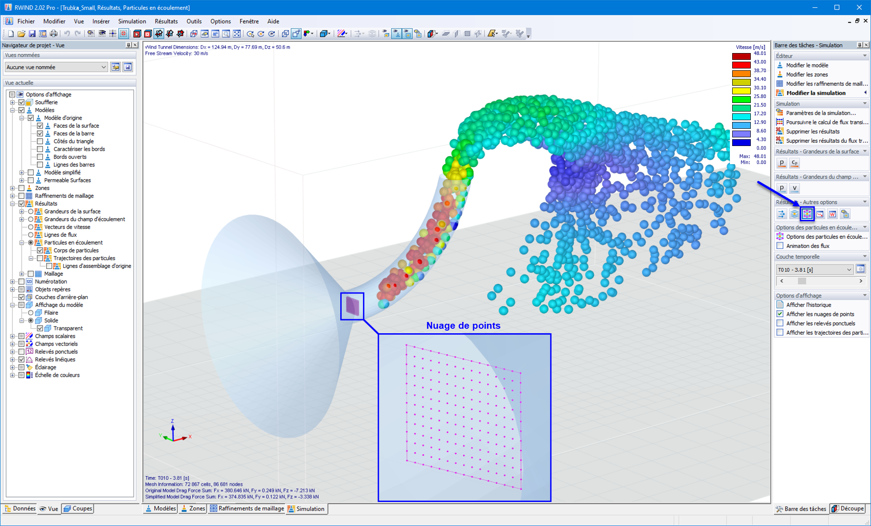
Task: Open file with the folder toolbar icon
Action: 21,34
